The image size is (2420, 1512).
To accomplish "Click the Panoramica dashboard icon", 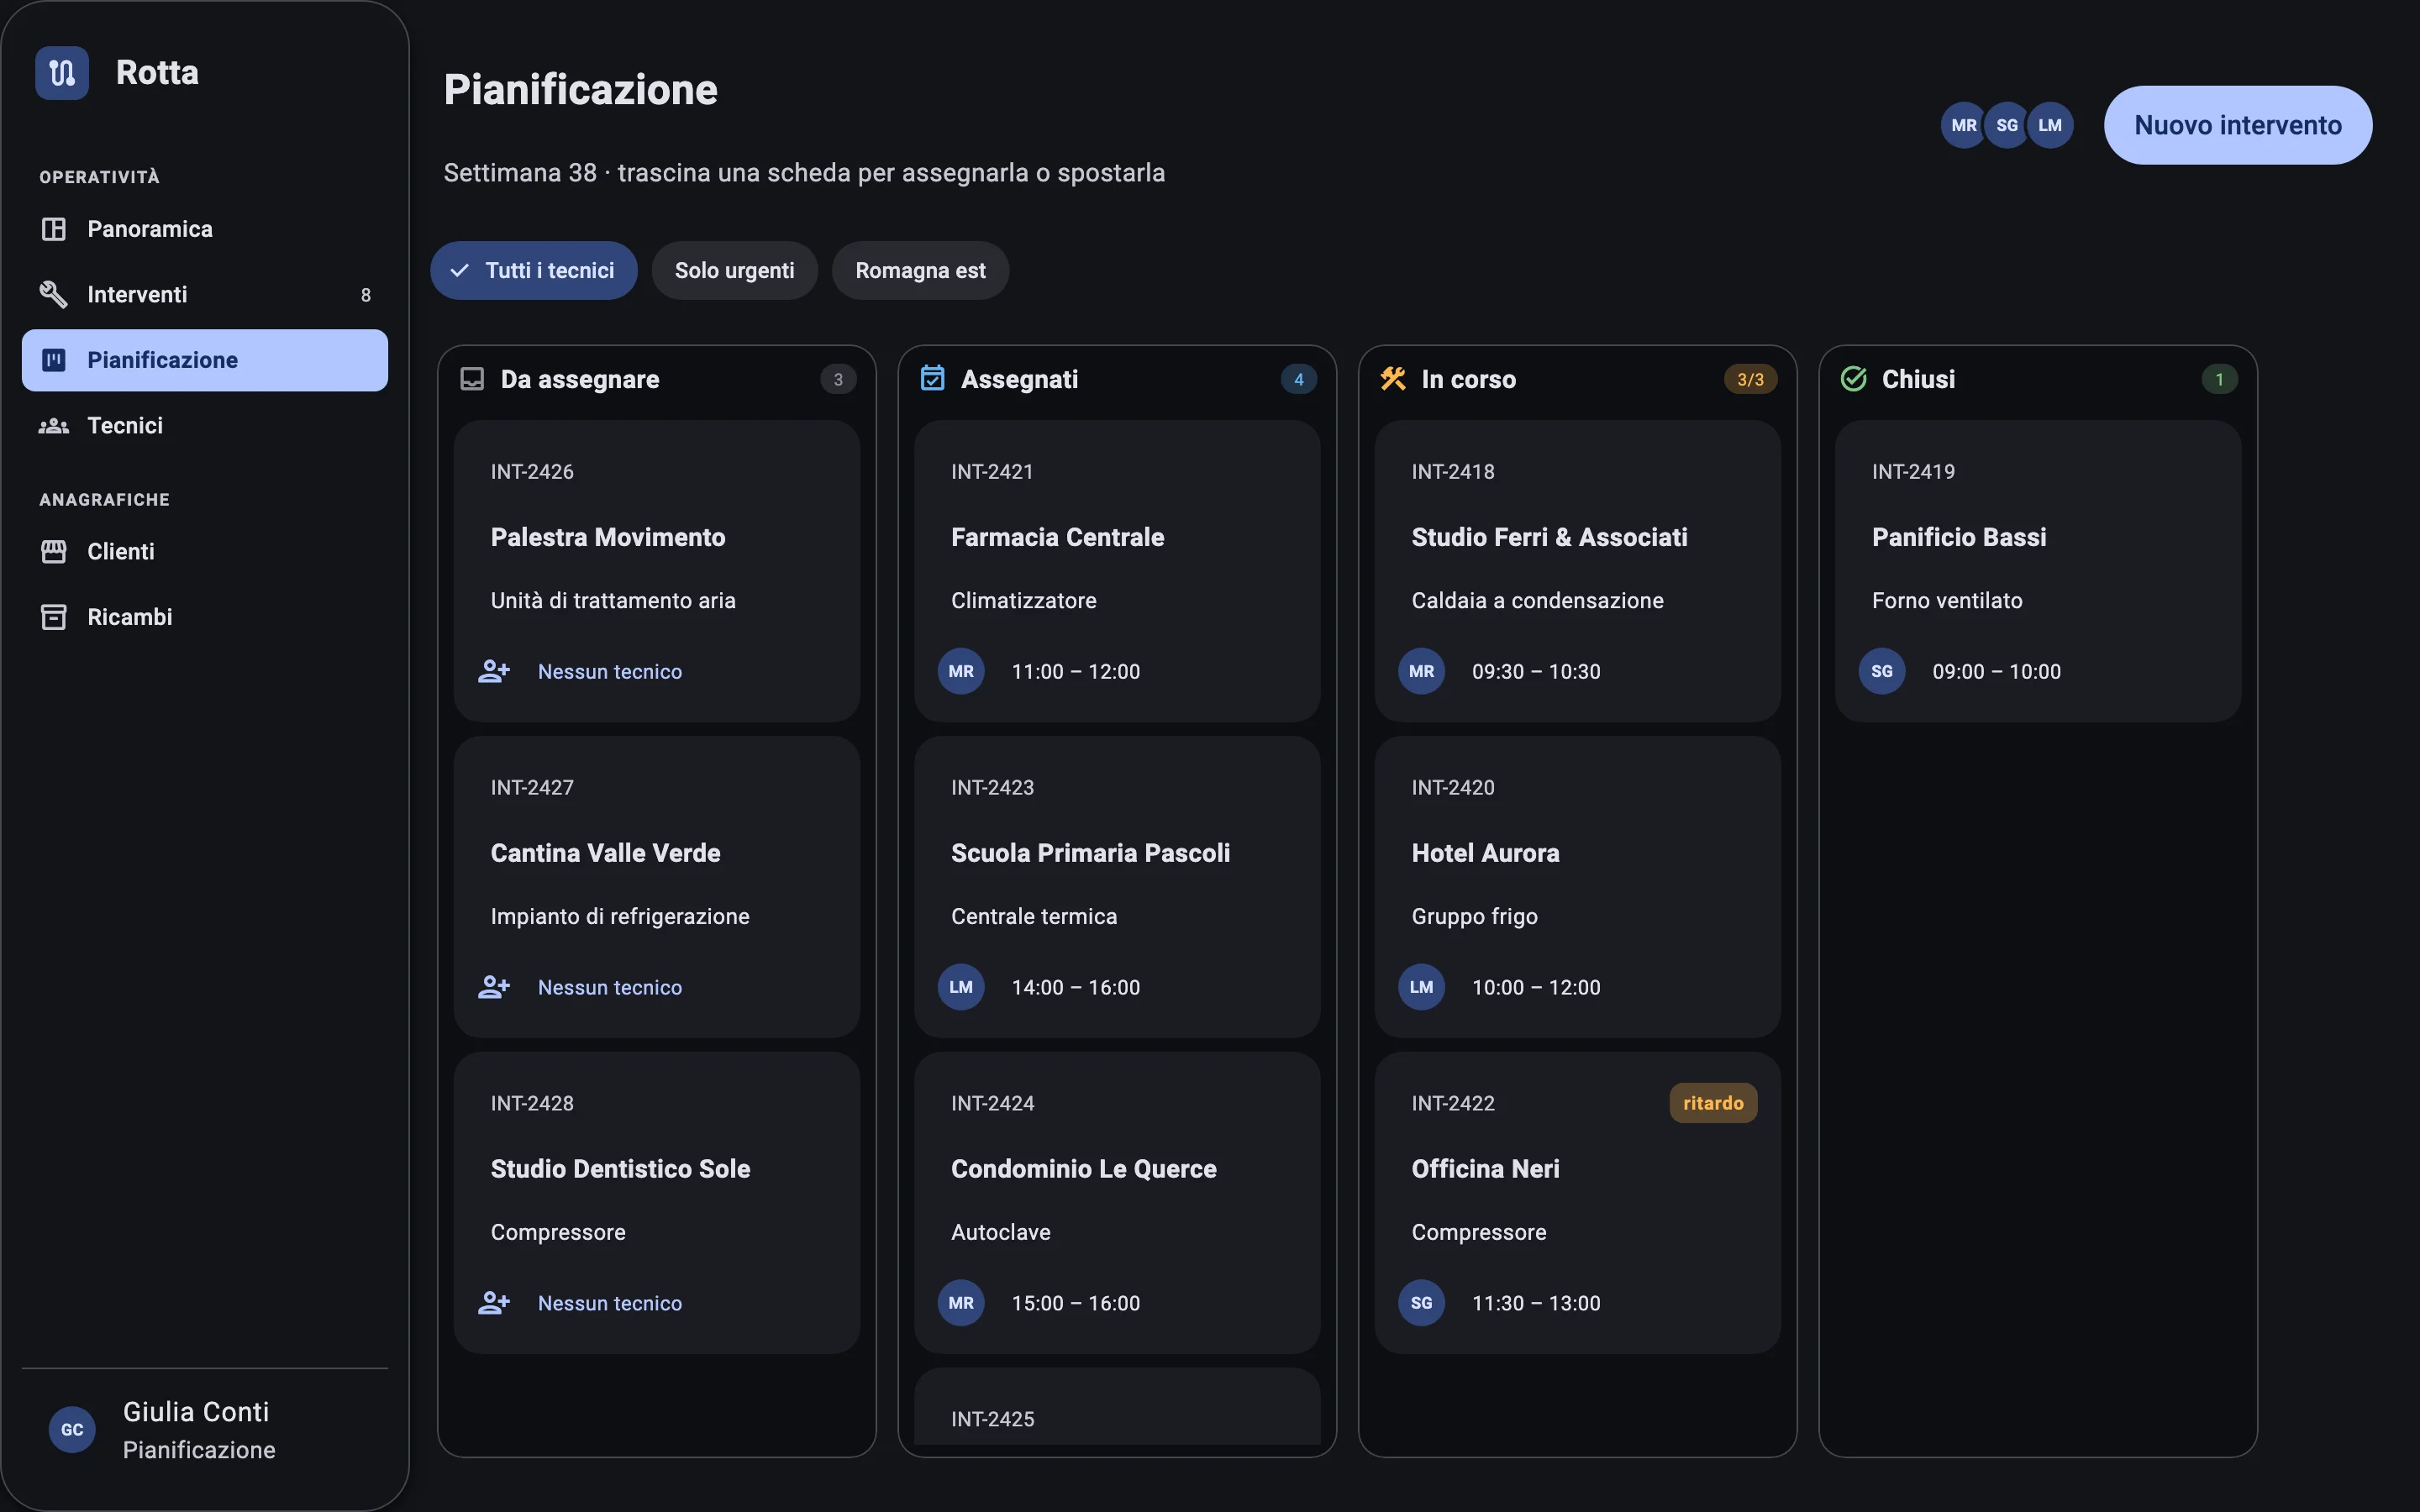I will tap(54, 229).
